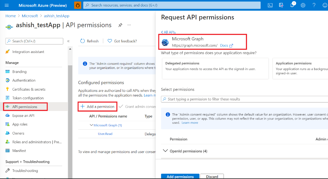Image resolution: width=328 pixels, height=179 pixels.
Task: Click the Token configuration icon
Action: pos(8,98)
